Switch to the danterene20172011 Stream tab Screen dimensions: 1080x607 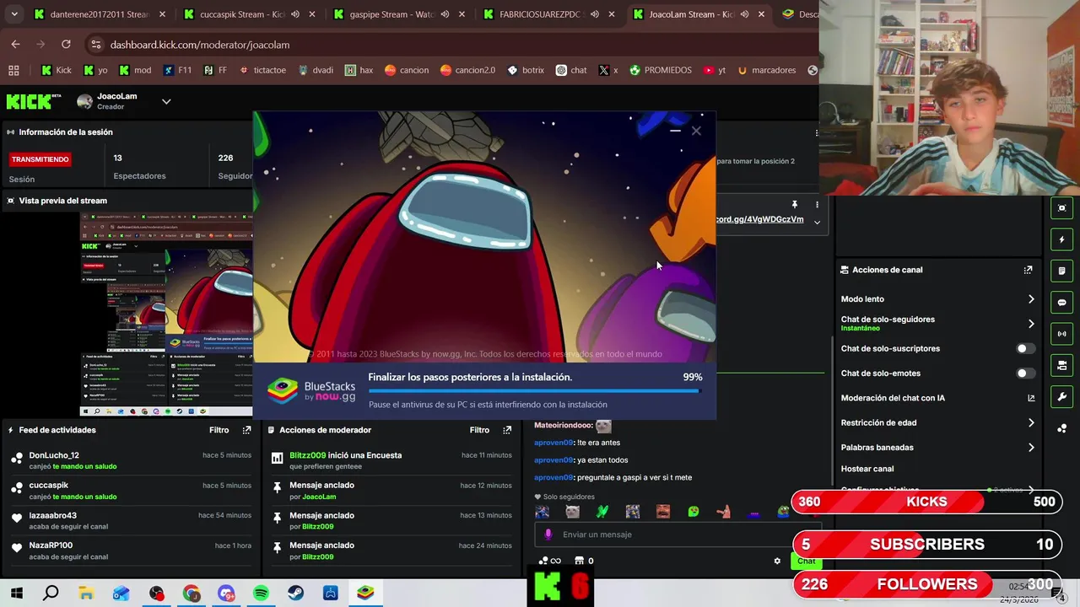[91, 14]
